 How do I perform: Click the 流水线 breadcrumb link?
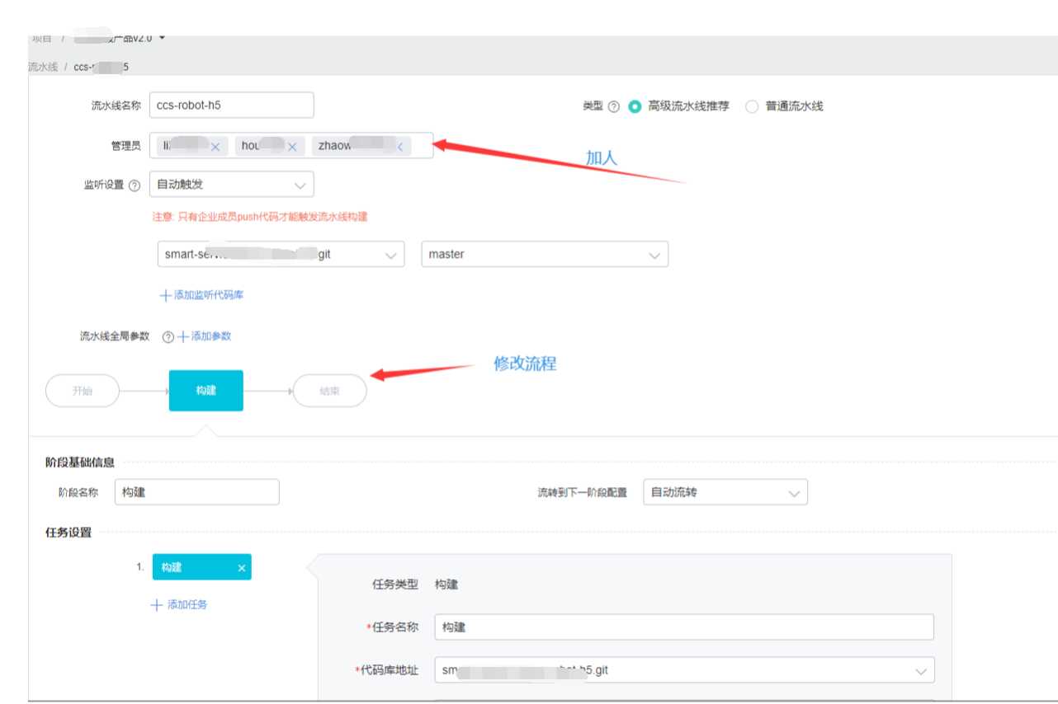coord(43,67)
